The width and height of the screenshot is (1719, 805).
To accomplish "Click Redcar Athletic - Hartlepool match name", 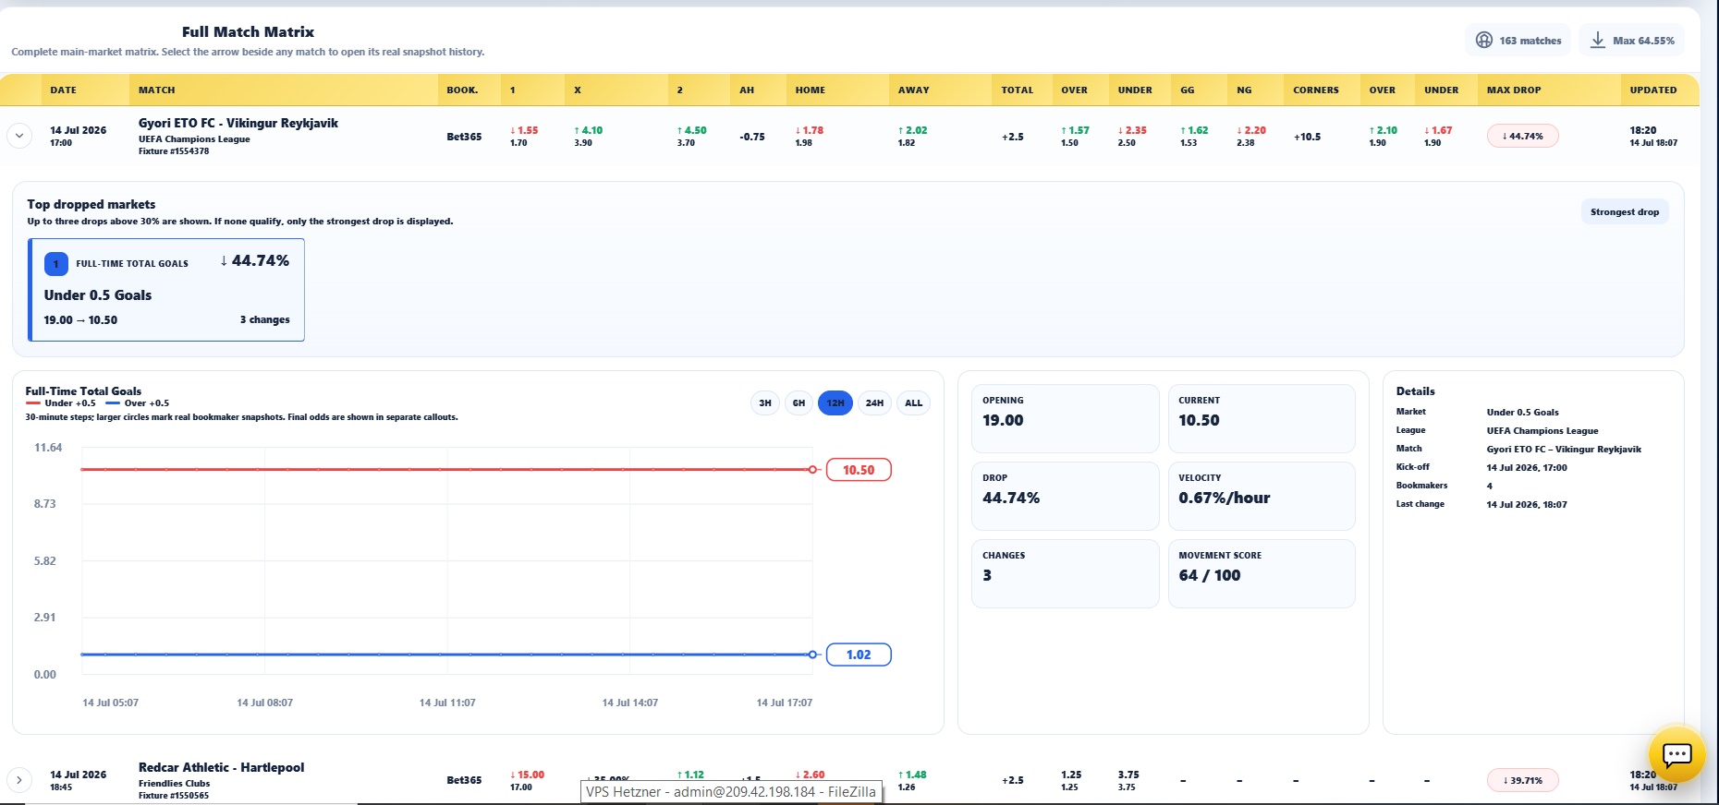I will click(x=221, y=767).
